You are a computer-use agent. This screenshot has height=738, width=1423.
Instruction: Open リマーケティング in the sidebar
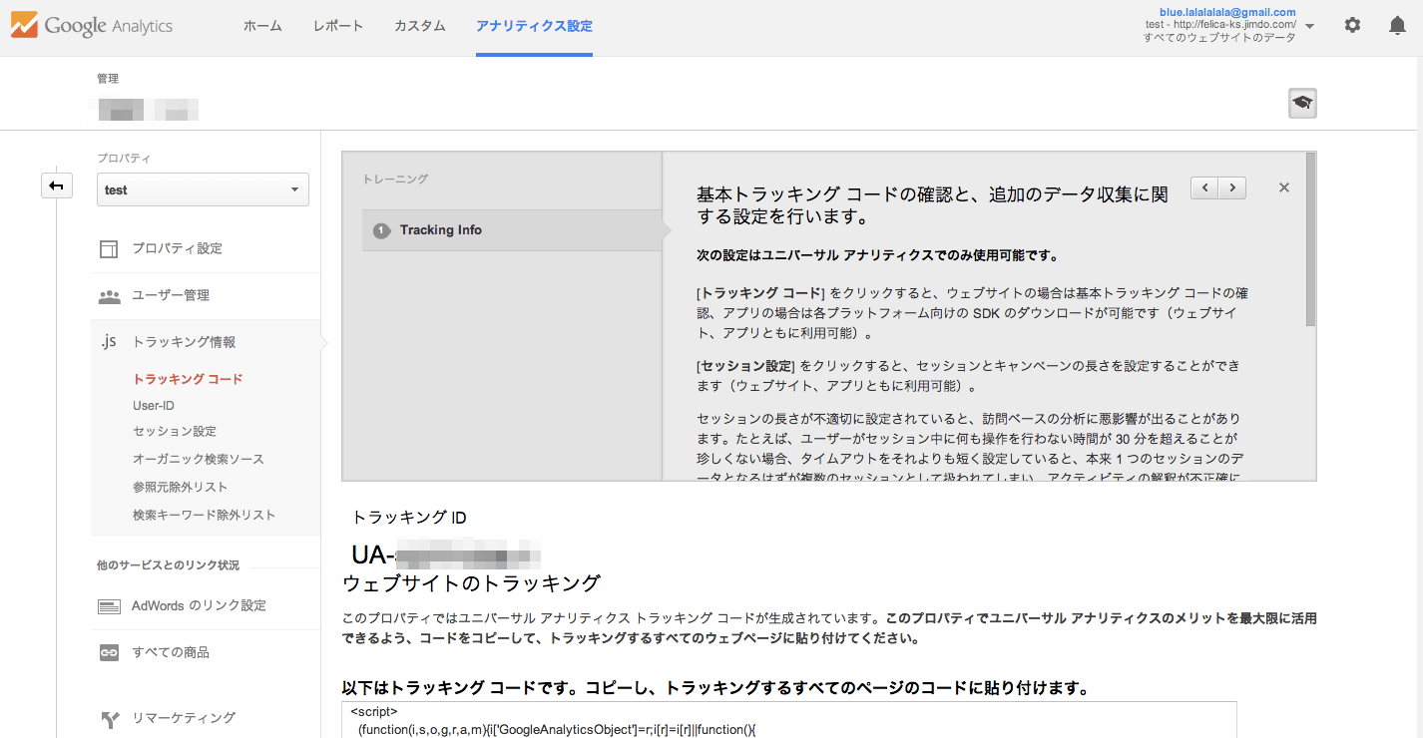pyautogui.click(x=184, y=718)
